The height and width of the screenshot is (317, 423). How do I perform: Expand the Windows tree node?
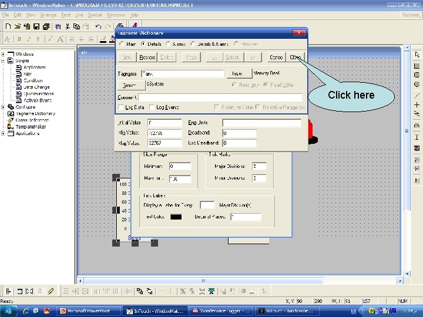(x=4, y=54)
